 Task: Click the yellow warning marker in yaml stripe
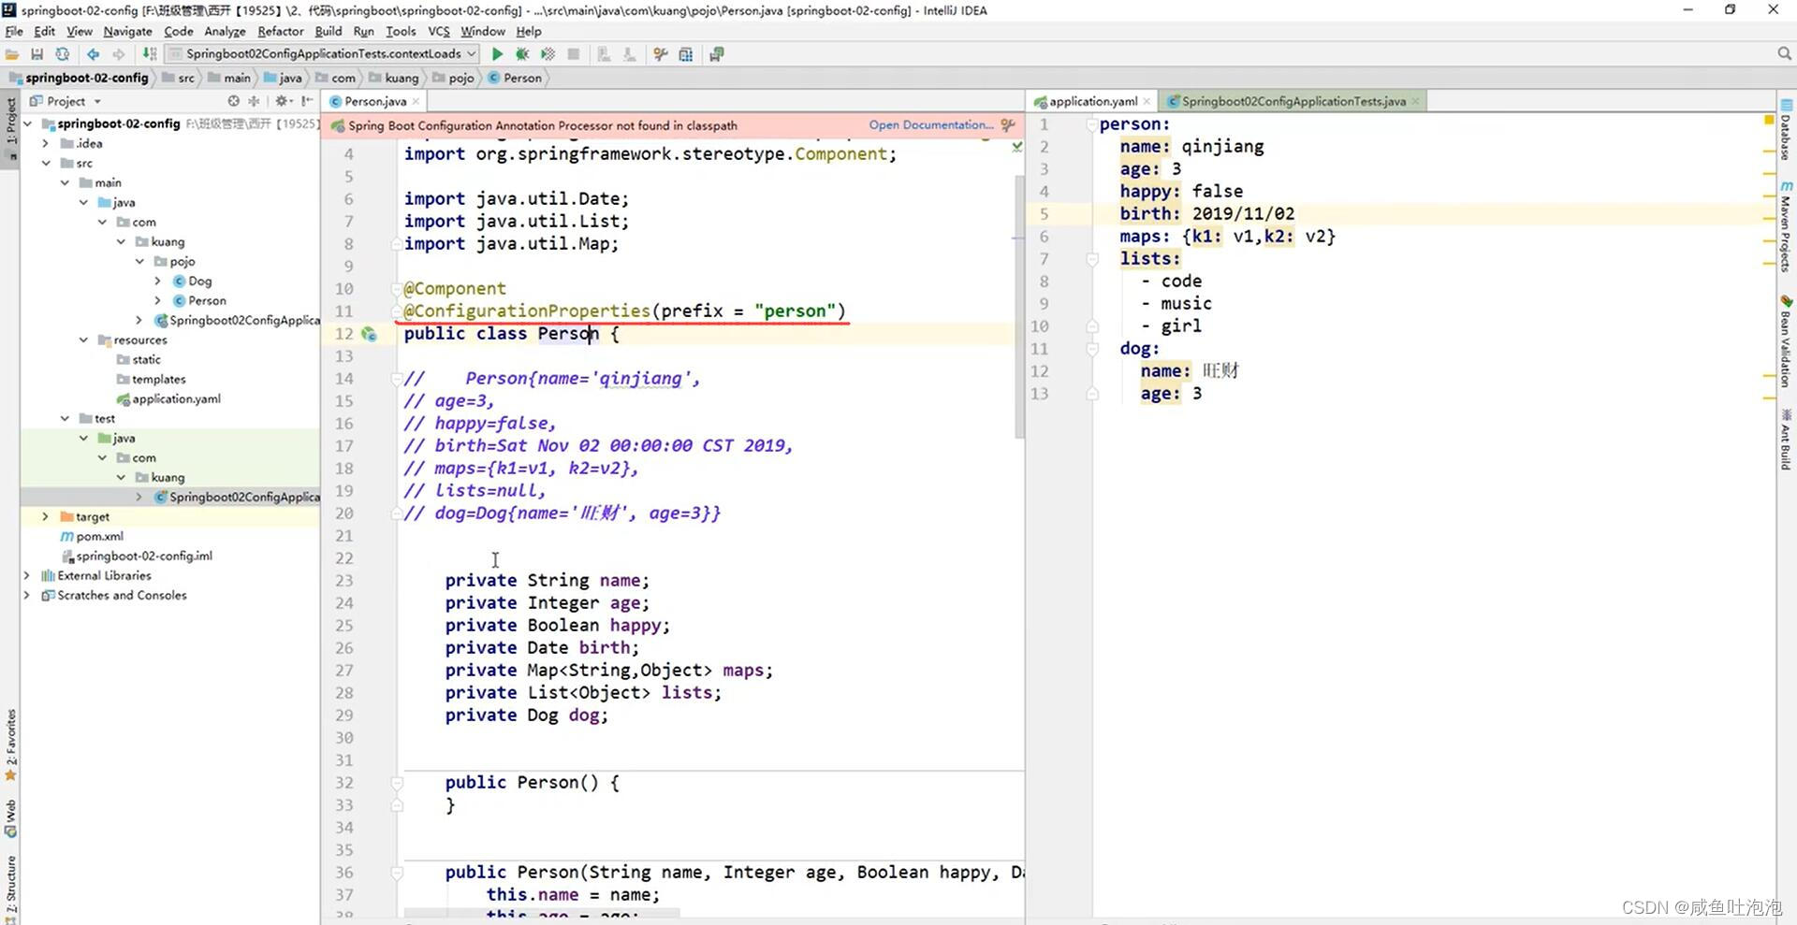click(x=1769, y=120)
